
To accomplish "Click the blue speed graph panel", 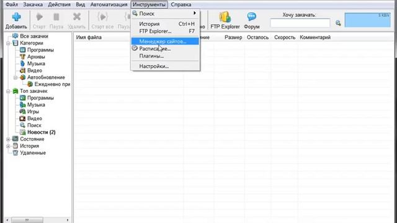I will click(368, 20).
